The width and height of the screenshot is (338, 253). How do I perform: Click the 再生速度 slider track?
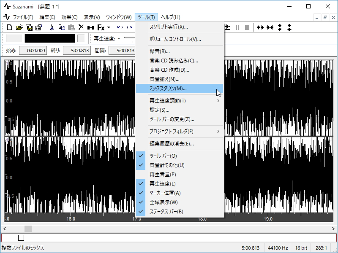(129, 39)
